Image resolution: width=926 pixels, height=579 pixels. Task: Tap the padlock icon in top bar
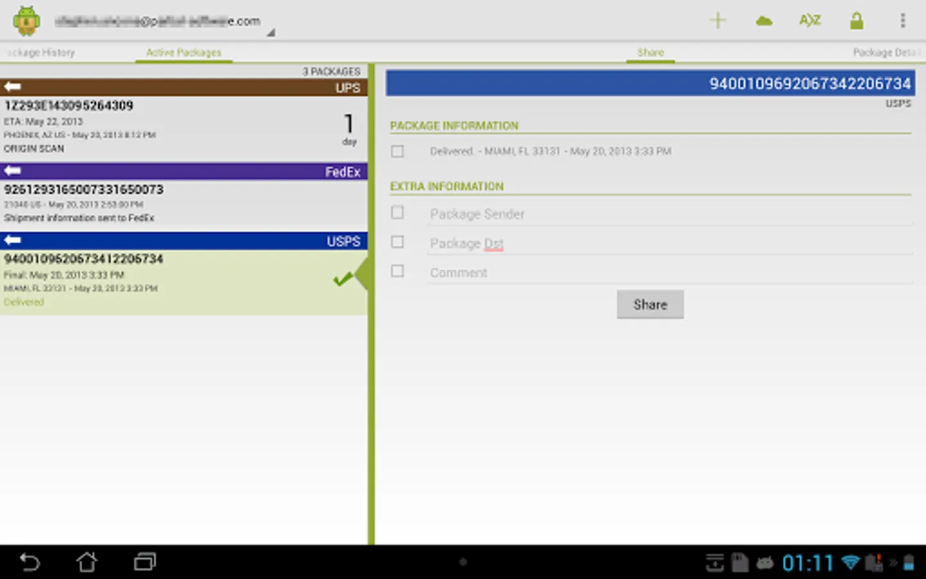[857, 21]
